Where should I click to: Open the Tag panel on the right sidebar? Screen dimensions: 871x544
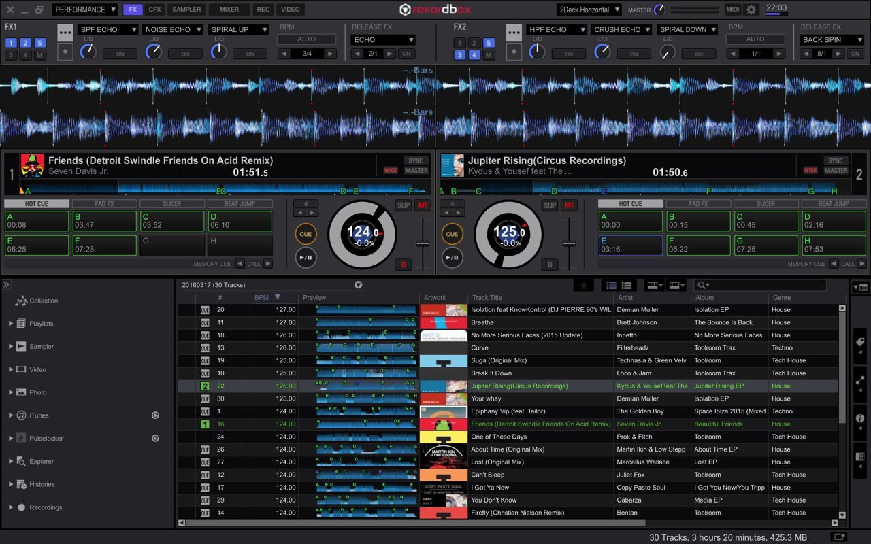(859, 342)
